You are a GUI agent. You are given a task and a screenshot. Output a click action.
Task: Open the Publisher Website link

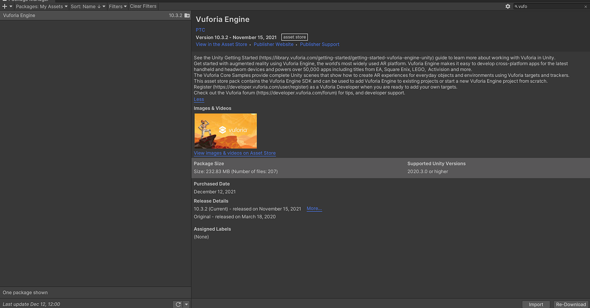pyautogui.click(x=274, y=44)
